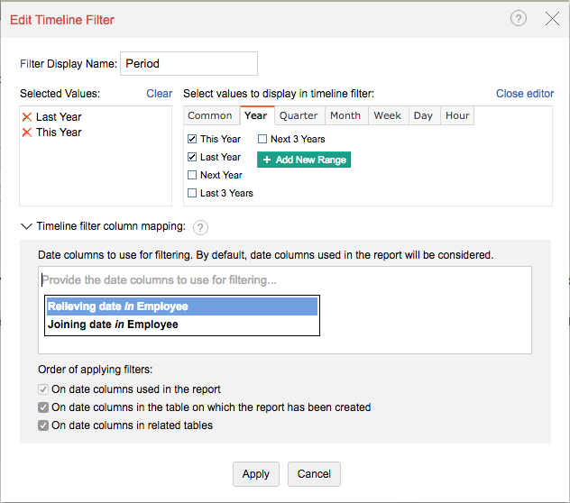Tick the Last 3 Years checkbox

pos(192,193)
